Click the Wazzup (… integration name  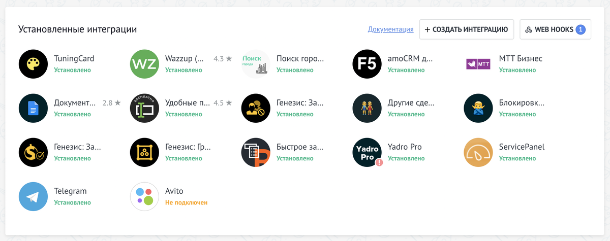point(185,58)
